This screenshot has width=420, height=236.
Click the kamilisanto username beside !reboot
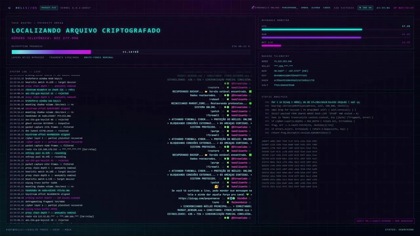click(x=240, y=99)
